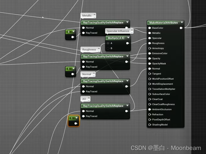This screenshot has height=154, width=206.
Task: Toggle the bubble visibility icon on the AO comment
Action: click(89, 100)
